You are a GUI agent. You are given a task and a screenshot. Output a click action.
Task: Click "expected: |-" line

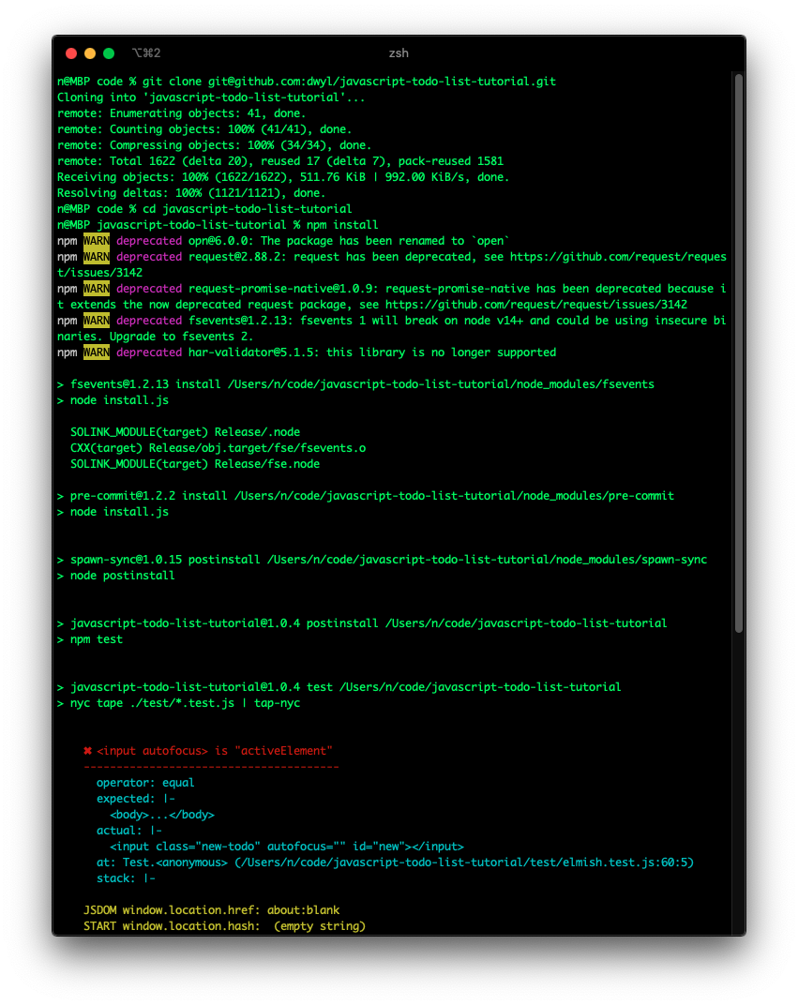click(x=136, y=799)
